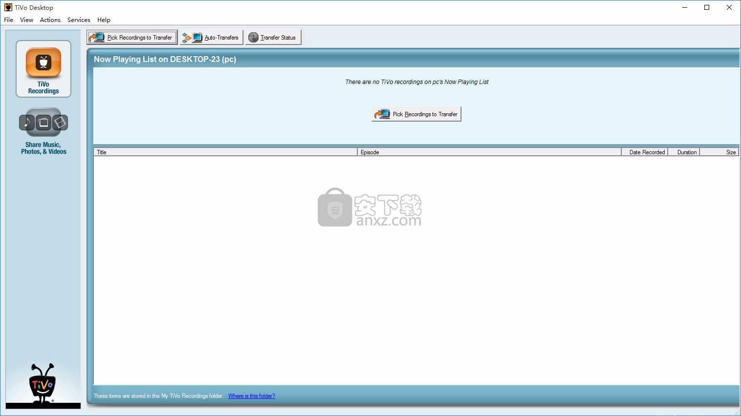Click 'Now Playing List on DESKTOP-23 (pc)' heading
Image resolution: width=741 pixels, height=416 pixels.
(x=165, y=59)
